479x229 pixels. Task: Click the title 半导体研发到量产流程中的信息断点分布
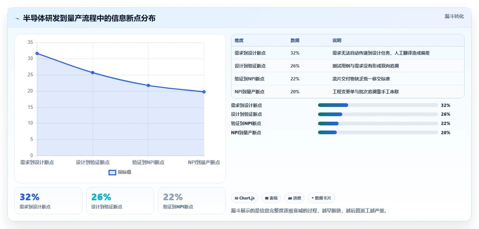point(89,18)
